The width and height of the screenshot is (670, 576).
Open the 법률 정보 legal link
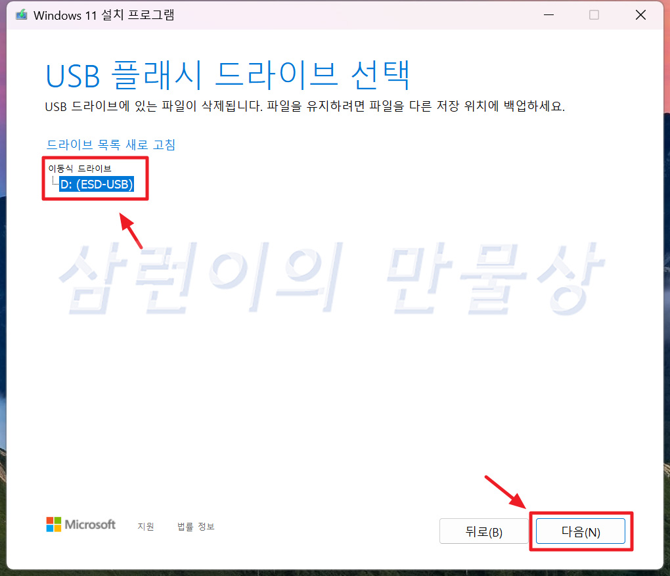(196, 527)
